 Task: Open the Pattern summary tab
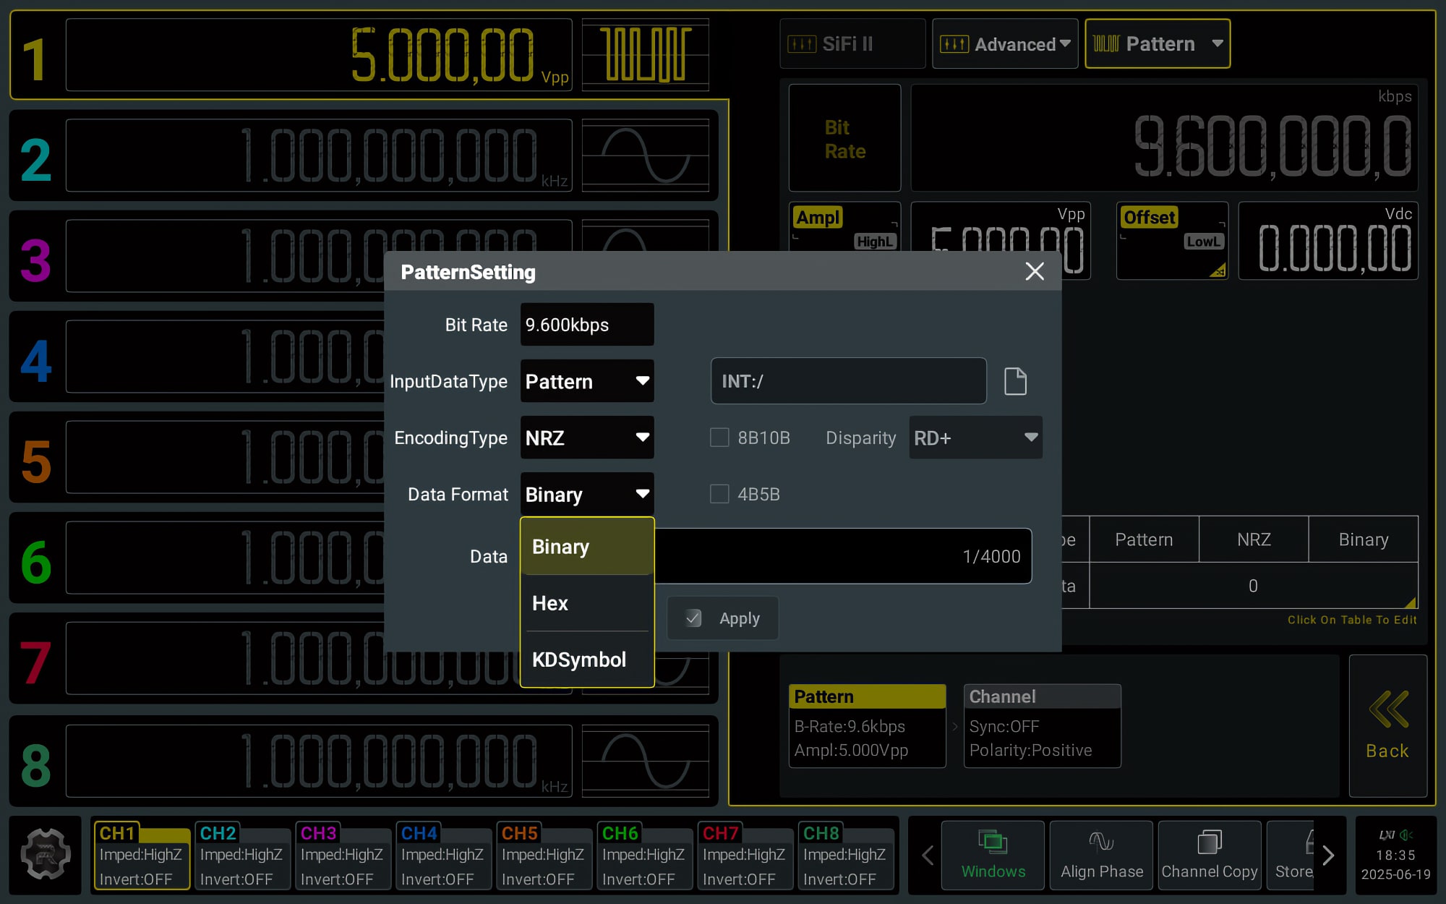pyautogui.click(x=867, y=725)
